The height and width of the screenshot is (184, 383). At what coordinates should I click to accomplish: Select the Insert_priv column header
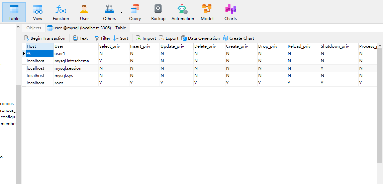145,46
